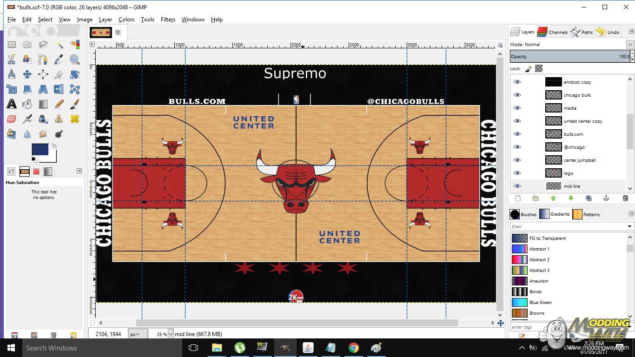Image resolution: width=635 pixels, height=357 pixels.
Task: Select the Eraser tool
Action: (x=12, y=119)
